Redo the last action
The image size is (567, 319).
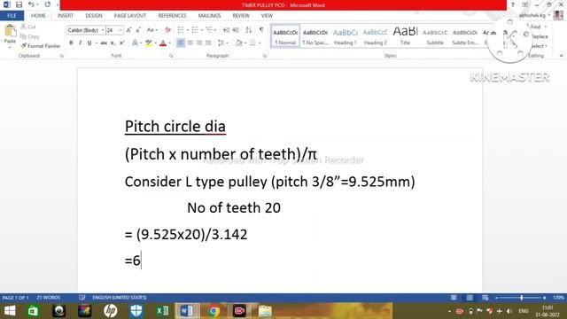[47, 4]
